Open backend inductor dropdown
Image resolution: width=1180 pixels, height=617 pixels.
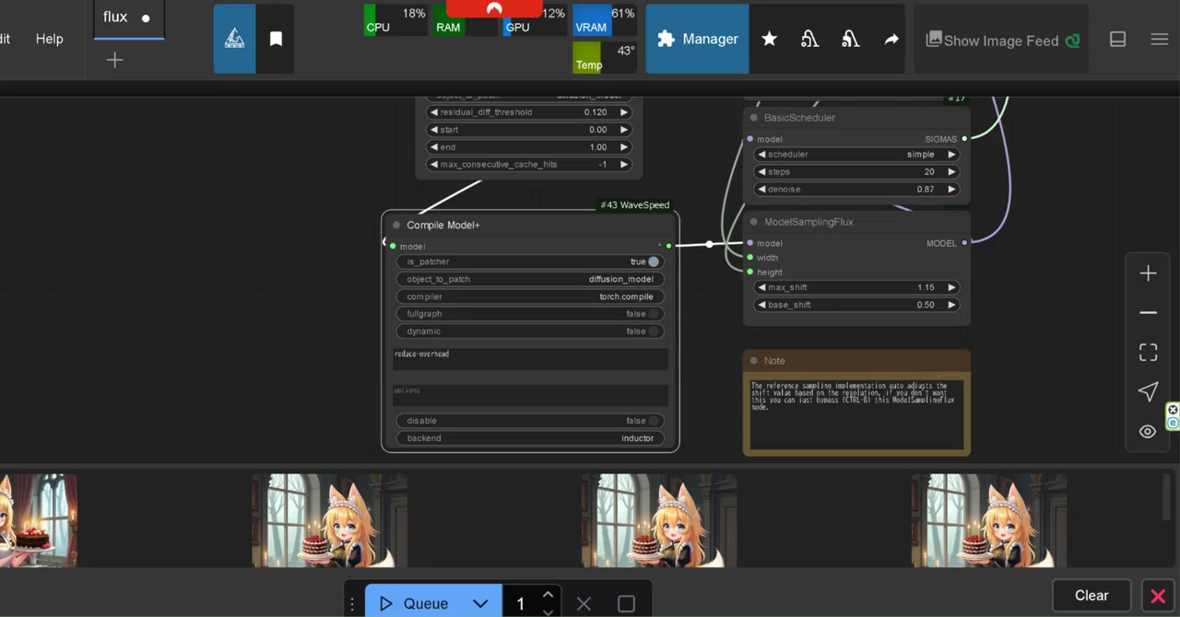point(530,438)
